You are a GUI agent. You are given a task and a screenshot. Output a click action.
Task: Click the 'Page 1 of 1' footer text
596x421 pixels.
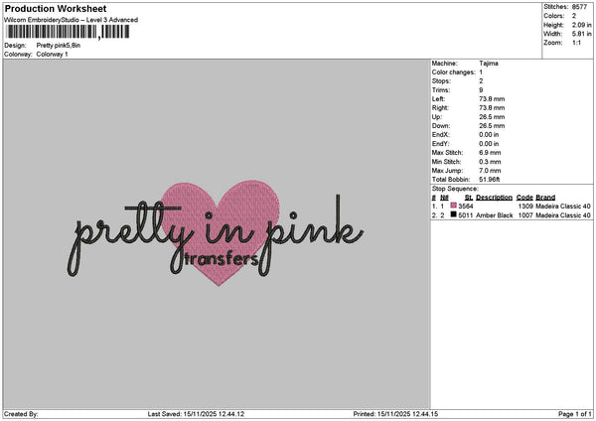pos(575,414)
